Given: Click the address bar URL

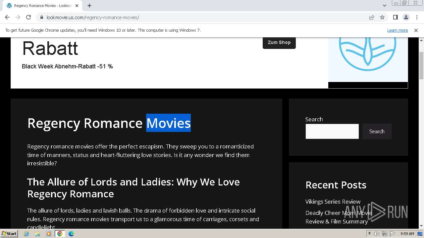Looking at the screenshot, I should (93, 18).
